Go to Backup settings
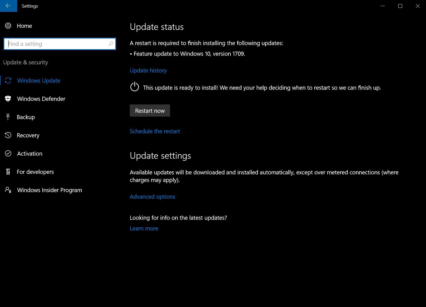The height and width of the screenshot is (307, 426). click(26, 117)
